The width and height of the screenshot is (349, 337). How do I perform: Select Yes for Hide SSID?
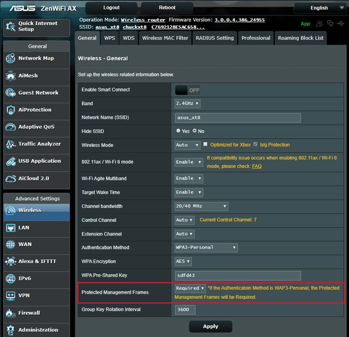(x=178, y=131)
